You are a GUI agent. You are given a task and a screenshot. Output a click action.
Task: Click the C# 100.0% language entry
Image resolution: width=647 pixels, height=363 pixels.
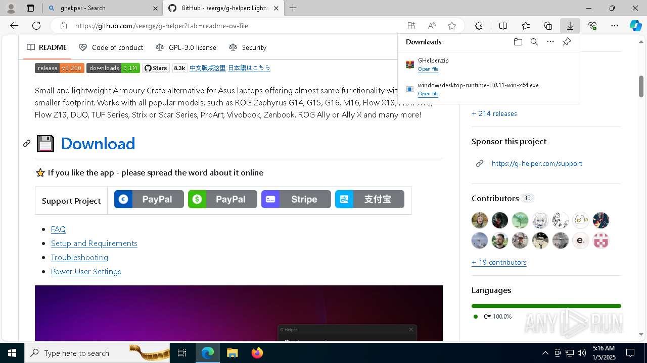pos(493,317)
